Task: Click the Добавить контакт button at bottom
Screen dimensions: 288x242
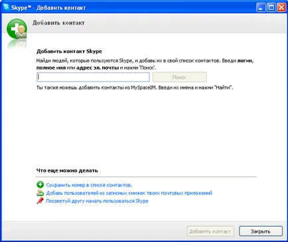Action: click(210, 231)
